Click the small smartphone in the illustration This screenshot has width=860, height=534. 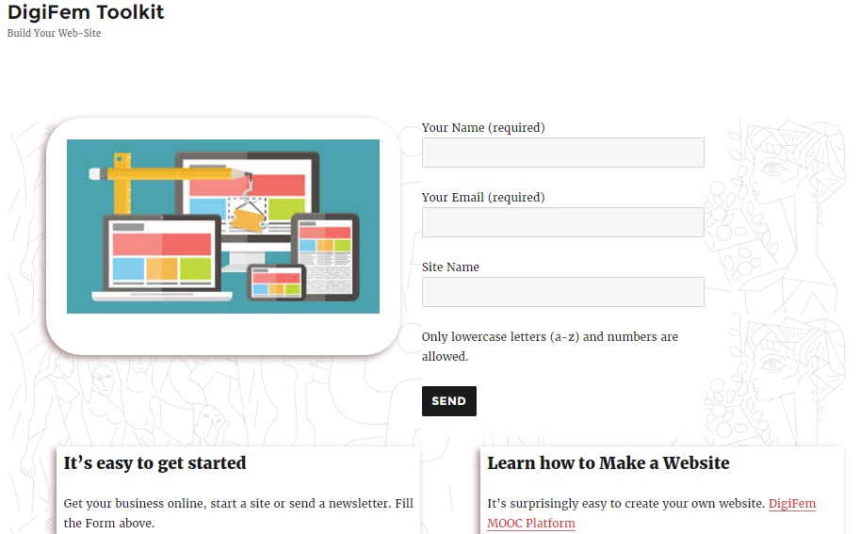pyautogui.click(x=276, y=282)
